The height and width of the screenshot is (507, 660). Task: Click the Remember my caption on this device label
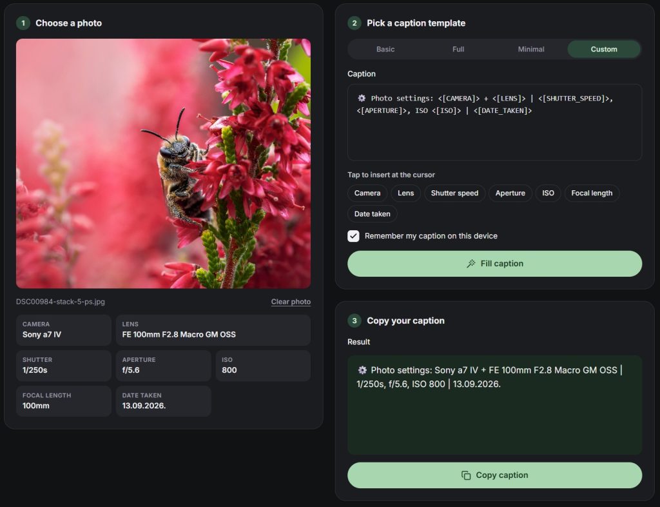431,236
